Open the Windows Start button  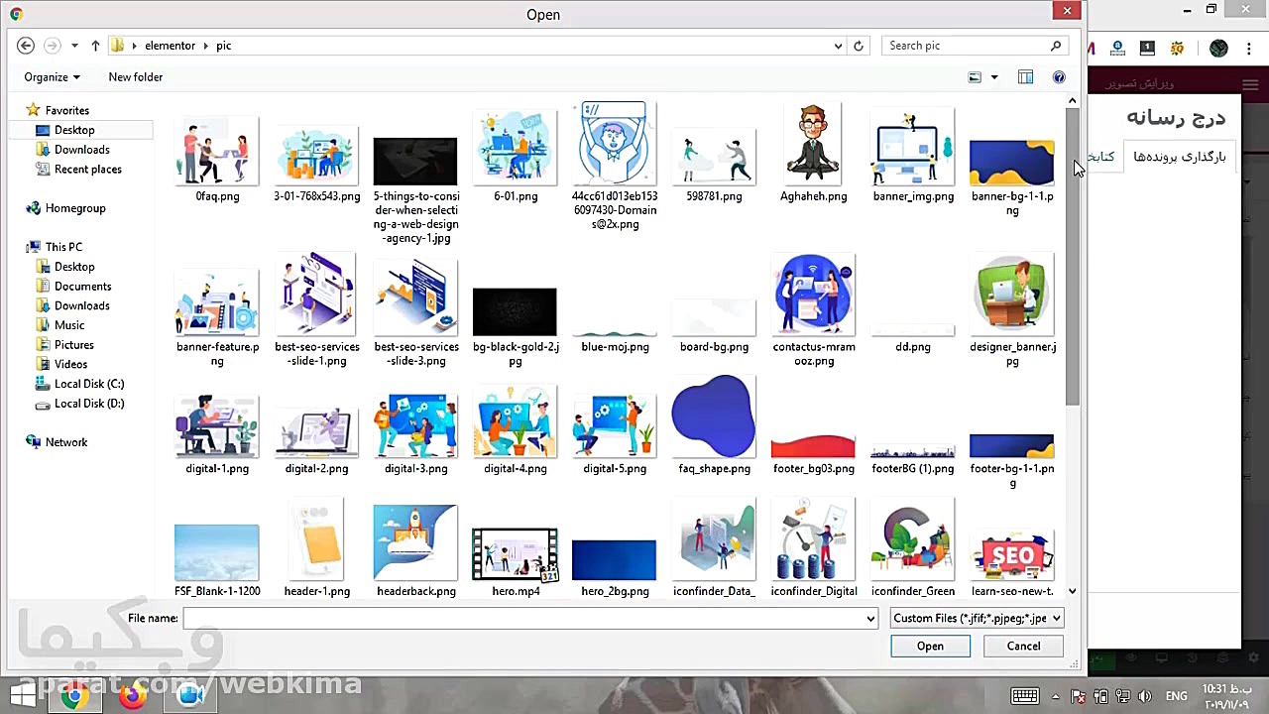point(22,696)
